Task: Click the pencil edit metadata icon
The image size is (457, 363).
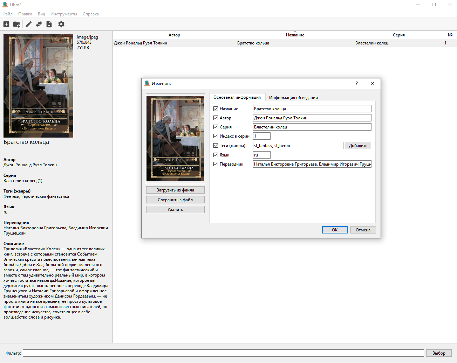Action: pos(29,24)
